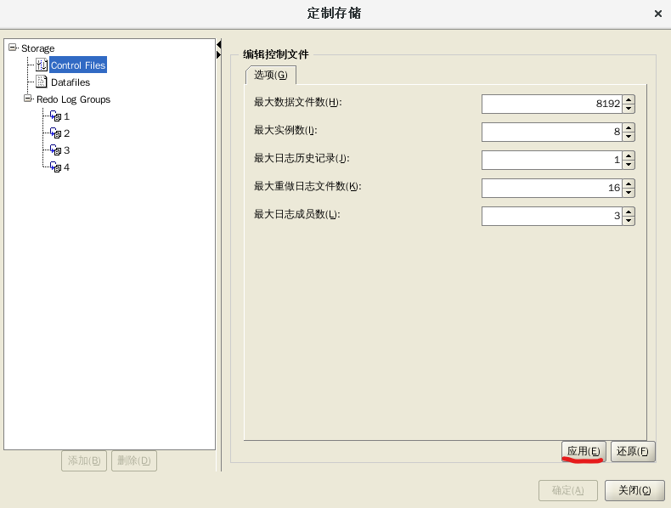Image resolution: width=671 pixels, height=508 pixels.
Task: Click the 最大日志历史记录(J) label
Action: pyautogui.click(x=302, y=158)
